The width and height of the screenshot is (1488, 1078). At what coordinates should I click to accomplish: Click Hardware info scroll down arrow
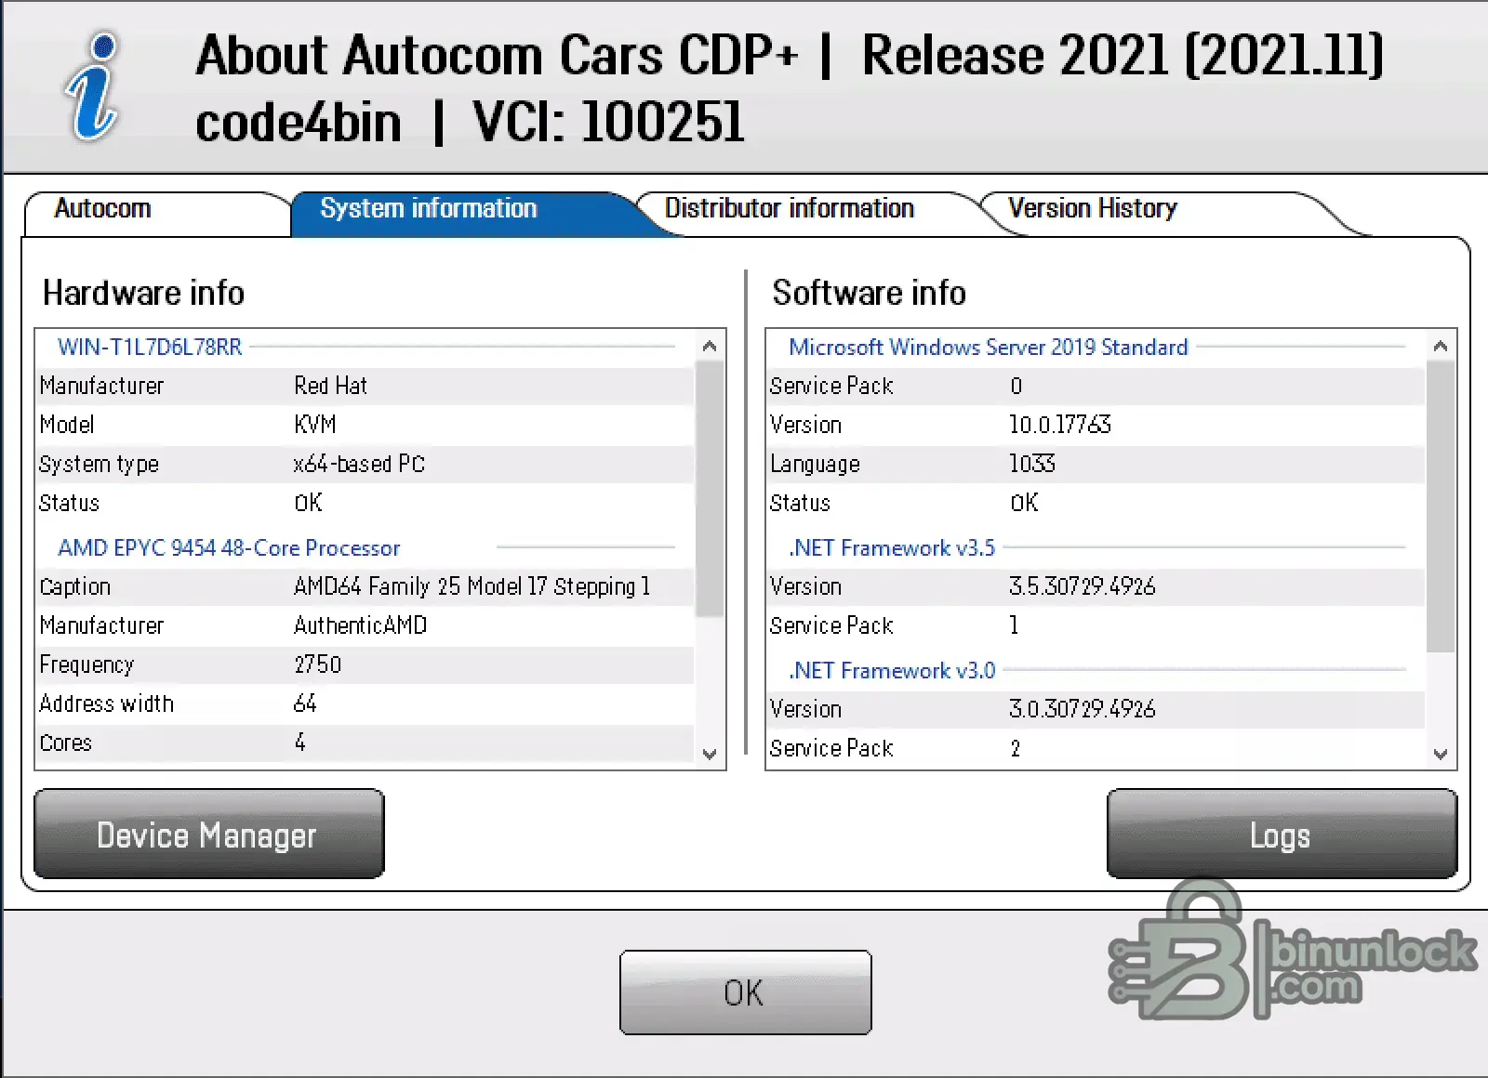point(710,754)
